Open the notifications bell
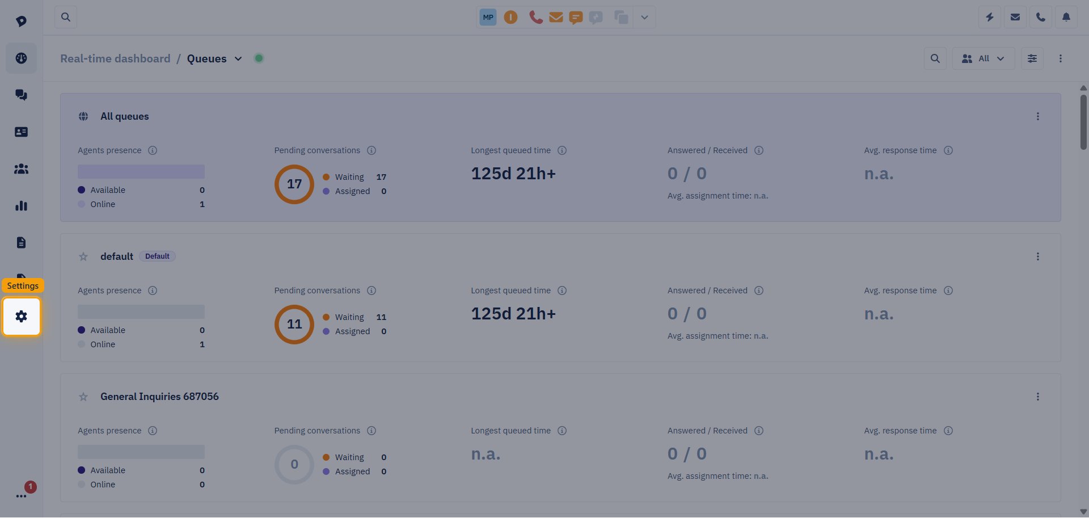Image resolution: width=1089 pixels, height=518 pixels. click(1066, 17)
